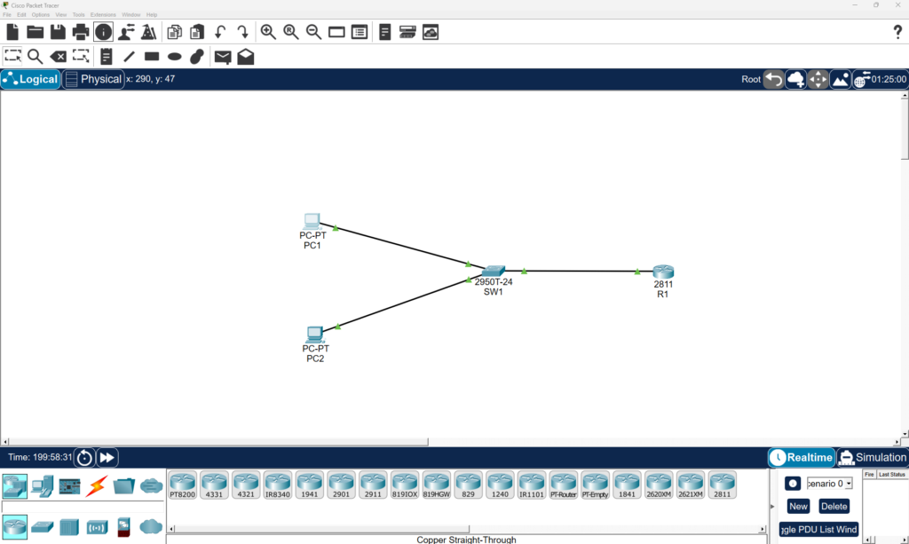The image size is (909, 544).
Task: Select the PC1 device in the topology
Action: 312,220
